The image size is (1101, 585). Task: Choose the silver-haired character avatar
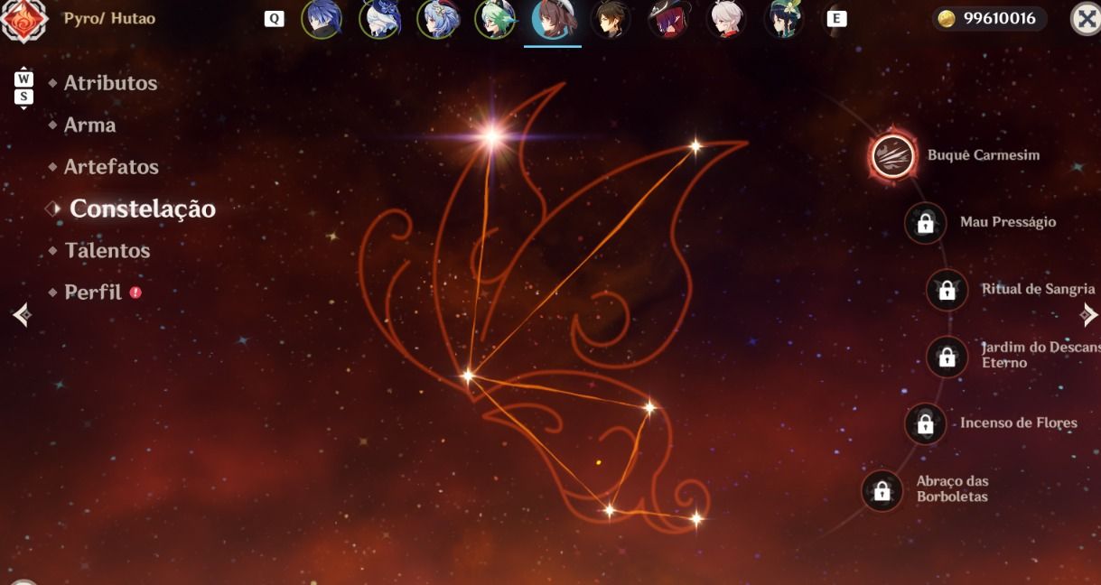coord(726,19)
